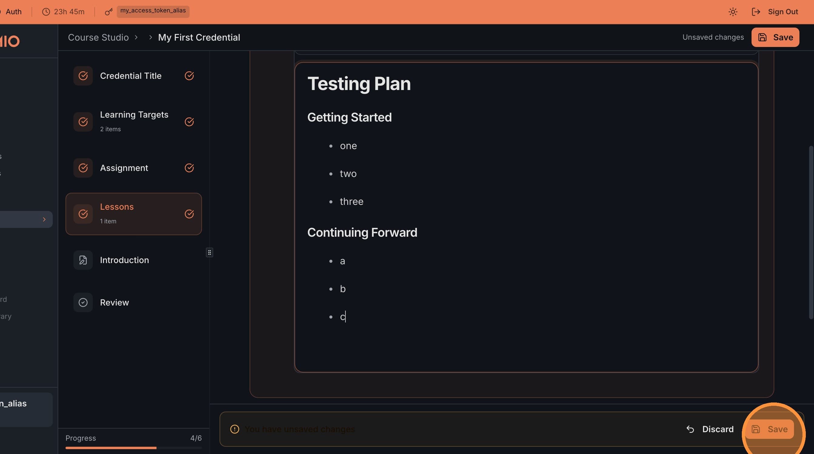Click the Introduction document icon

pyautogui.click(x=83, y=260)
